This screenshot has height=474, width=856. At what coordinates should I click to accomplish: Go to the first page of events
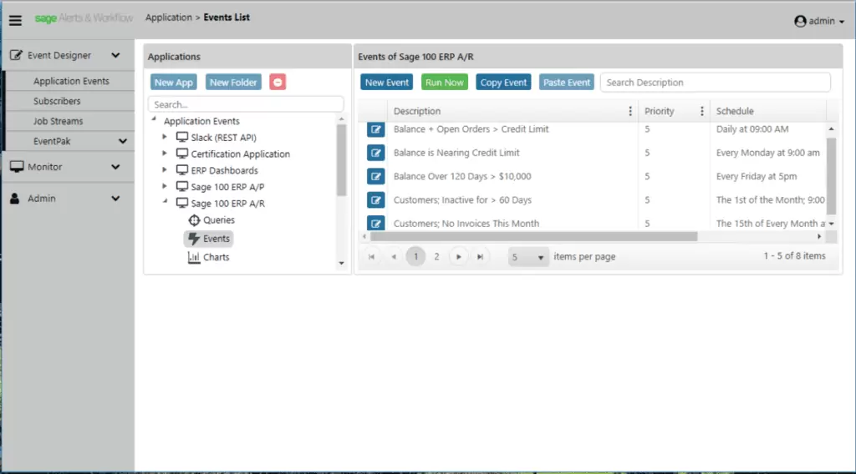tap(371, 257)
